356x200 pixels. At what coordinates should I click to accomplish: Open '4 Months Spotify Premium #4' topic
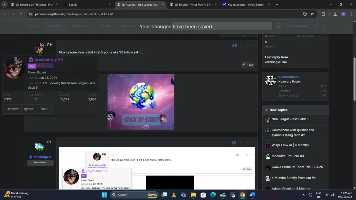pyautogui.click(x=294, y=178)
